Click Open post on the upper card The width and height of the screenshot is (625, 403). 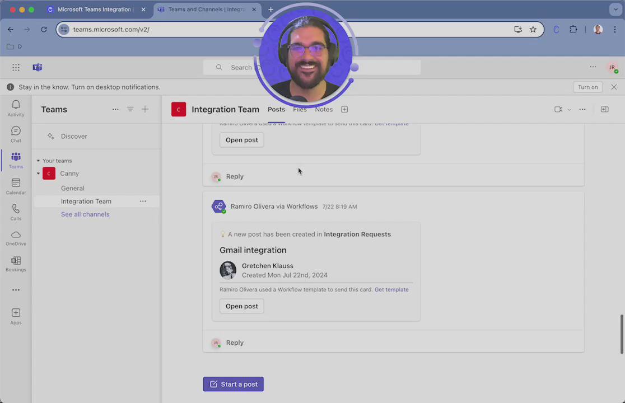point(241,140)
